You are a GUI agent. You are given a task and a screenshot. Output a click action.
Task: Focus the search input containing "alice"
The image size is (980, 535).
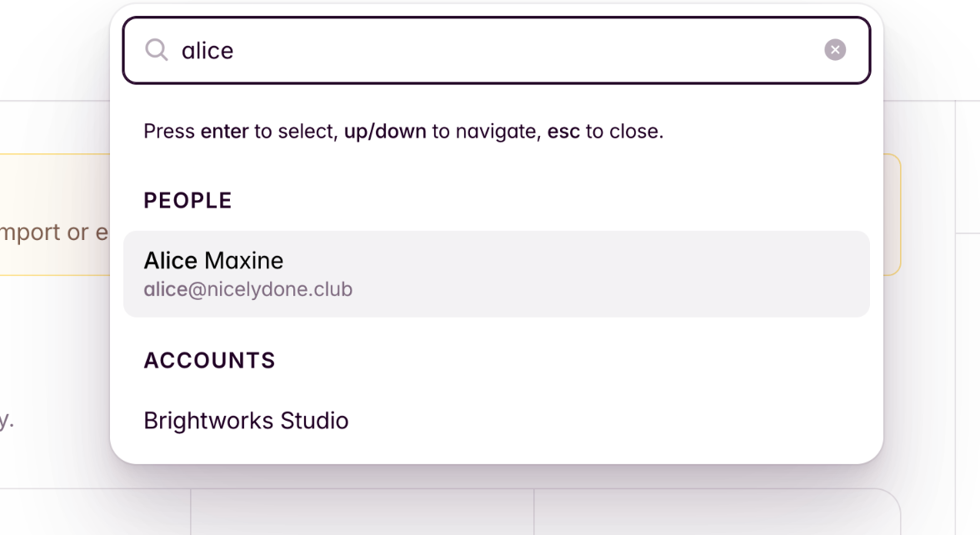(417, 50)
